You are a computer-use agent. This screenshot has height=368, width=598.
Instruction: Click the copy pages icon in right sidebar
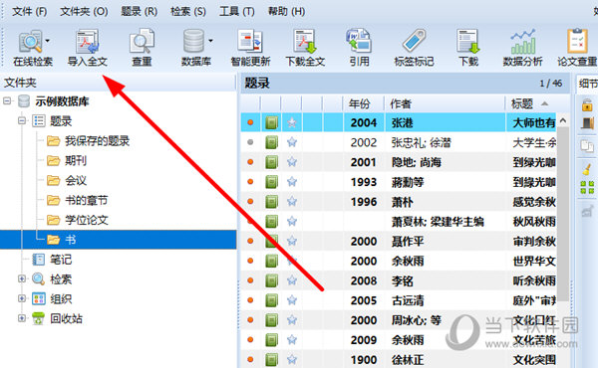[x=587, y=146]
